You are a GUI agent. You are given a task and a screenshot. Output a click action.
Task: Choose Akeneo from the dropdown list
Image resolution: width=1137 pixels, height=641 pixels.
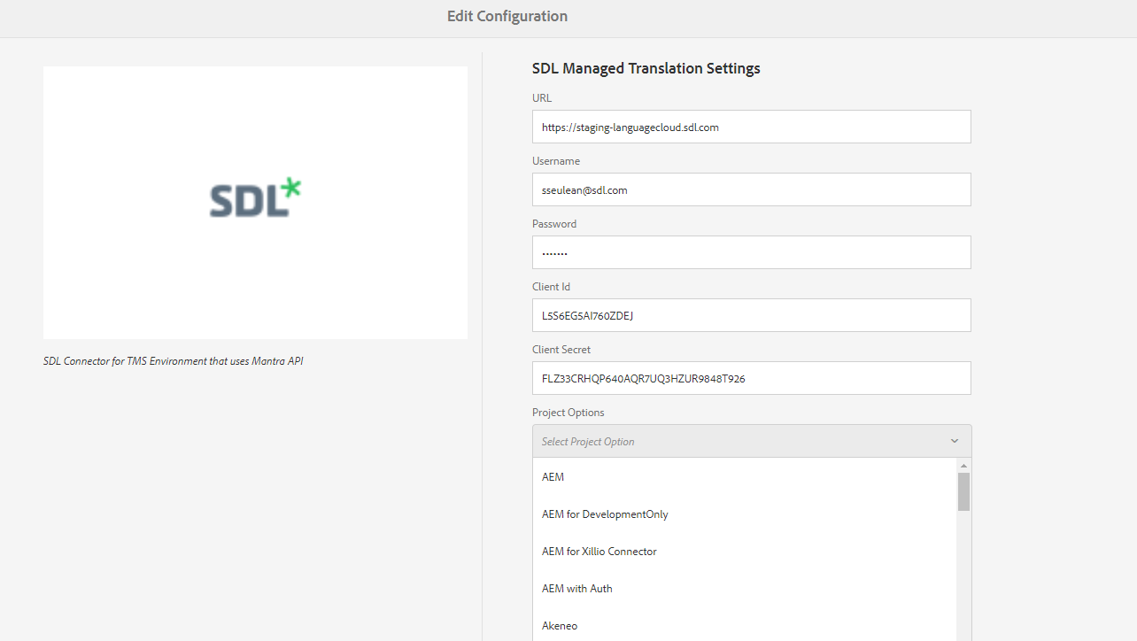click(744, 626)
